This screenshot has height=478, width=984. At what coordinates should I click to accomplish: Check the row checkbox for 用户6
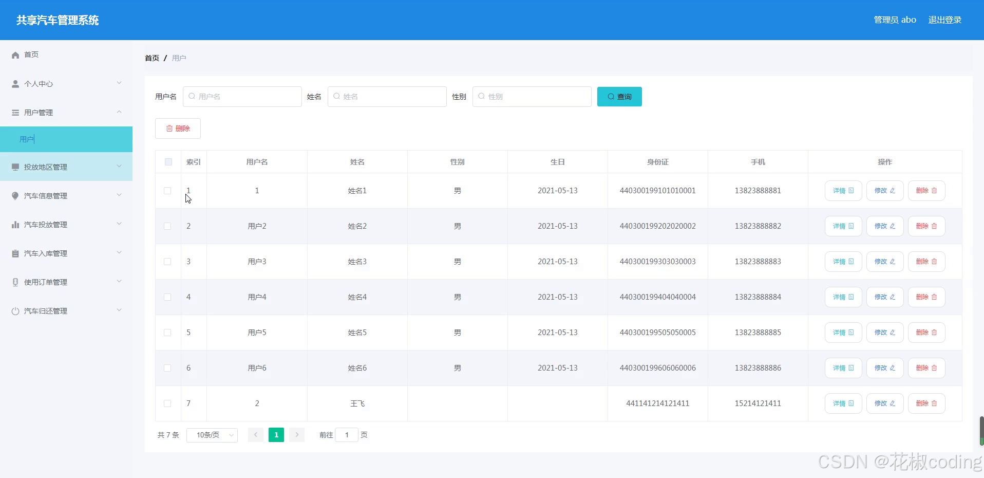pos(167,368)
